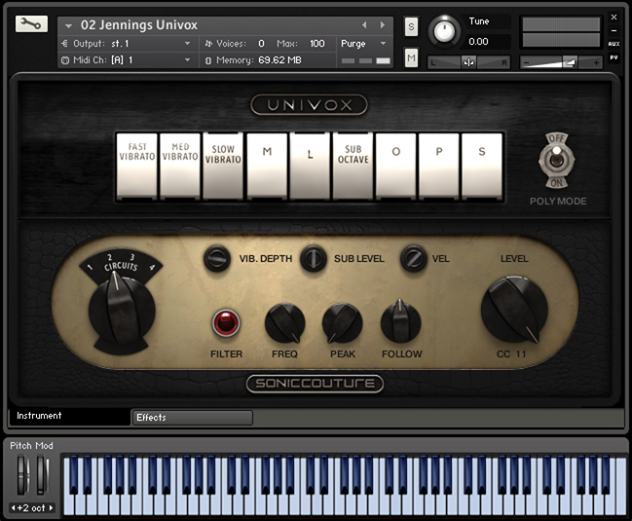Click the Solo S button

click(411, 26)
